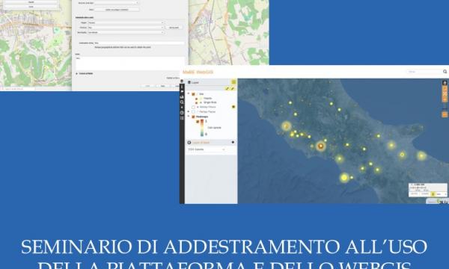Click the zoom slider track on the map
The width and height of the screenshot is (449, 269).
coord(445,106)
